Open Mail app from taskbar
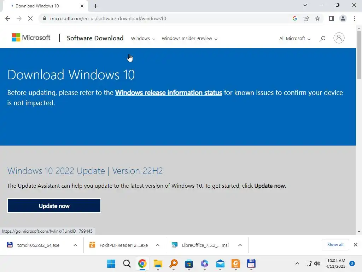 tap(220, 263)
